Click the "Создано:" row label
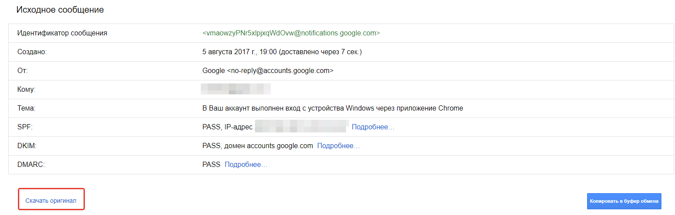 (32, 52)
